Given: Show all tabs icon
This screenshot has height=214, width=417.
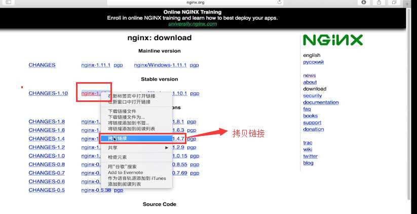Looking at the screenshot, I should pyautogui.click(x=394, y=2).
